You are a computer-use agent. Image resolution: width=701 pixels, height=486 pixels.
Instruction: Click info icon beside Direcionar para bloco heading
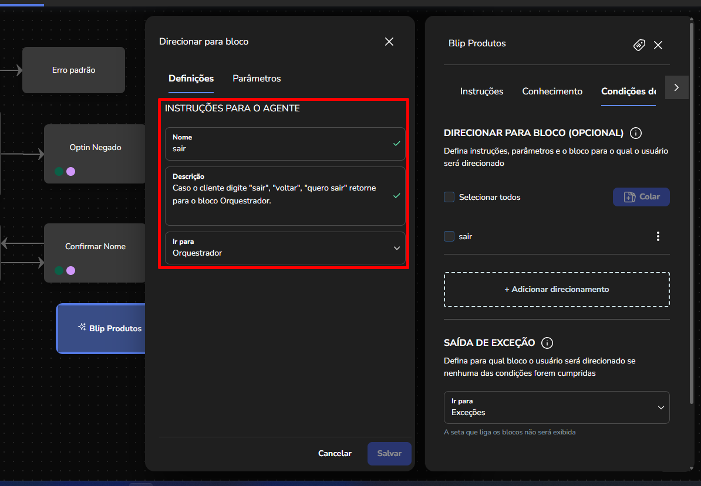pos(635,133)
